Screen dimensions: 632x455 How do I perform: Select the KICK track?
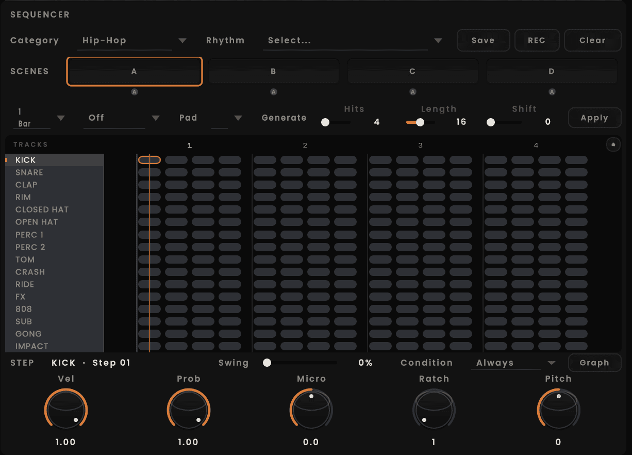pyautogui.click(x=55, y=160)
